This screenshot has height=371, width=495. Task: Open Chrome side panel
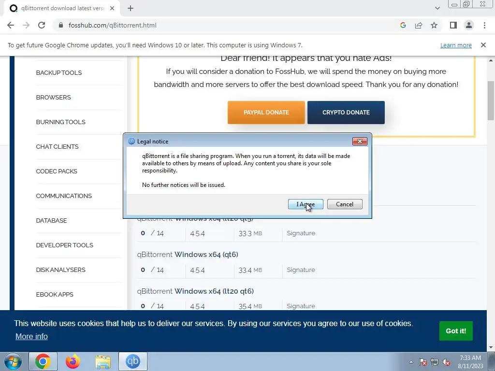pyautogui.click(x=453, y=25)
